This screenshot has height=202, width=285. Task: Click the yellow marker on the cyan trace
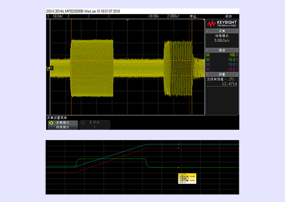point(178,144)
